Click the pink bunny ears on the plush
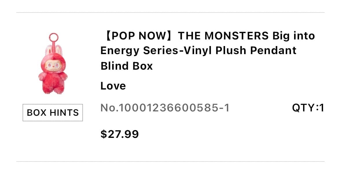The image size is (341, 173). tap(54, 50)
